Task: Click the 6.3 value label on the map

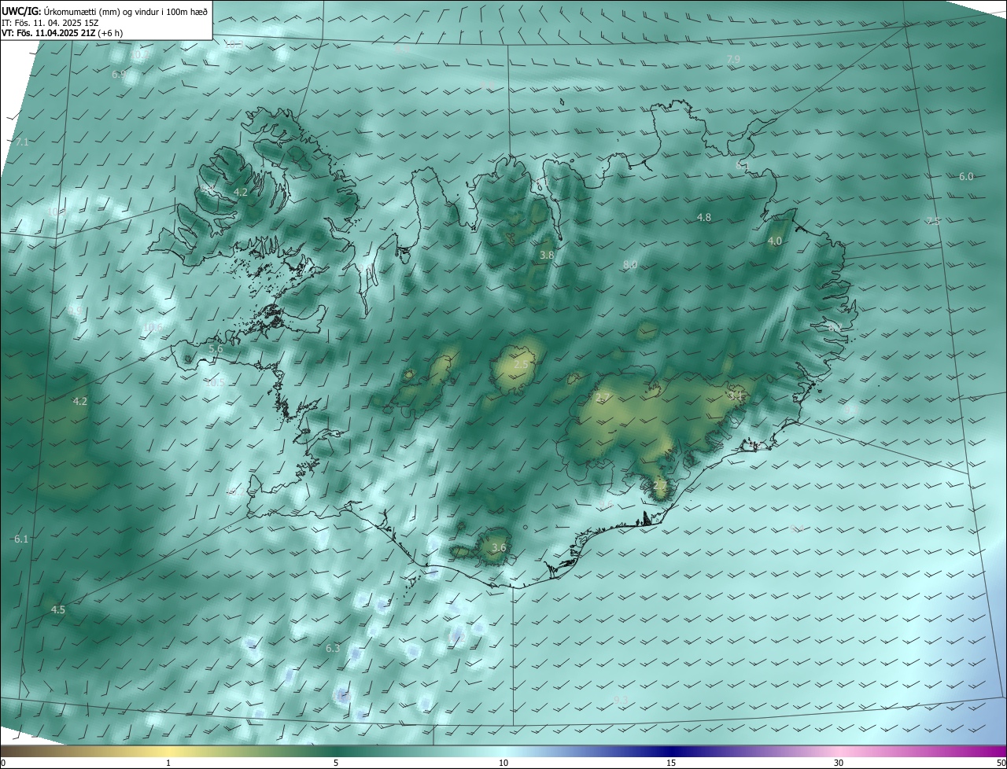Action: click(x=333, y=648)
